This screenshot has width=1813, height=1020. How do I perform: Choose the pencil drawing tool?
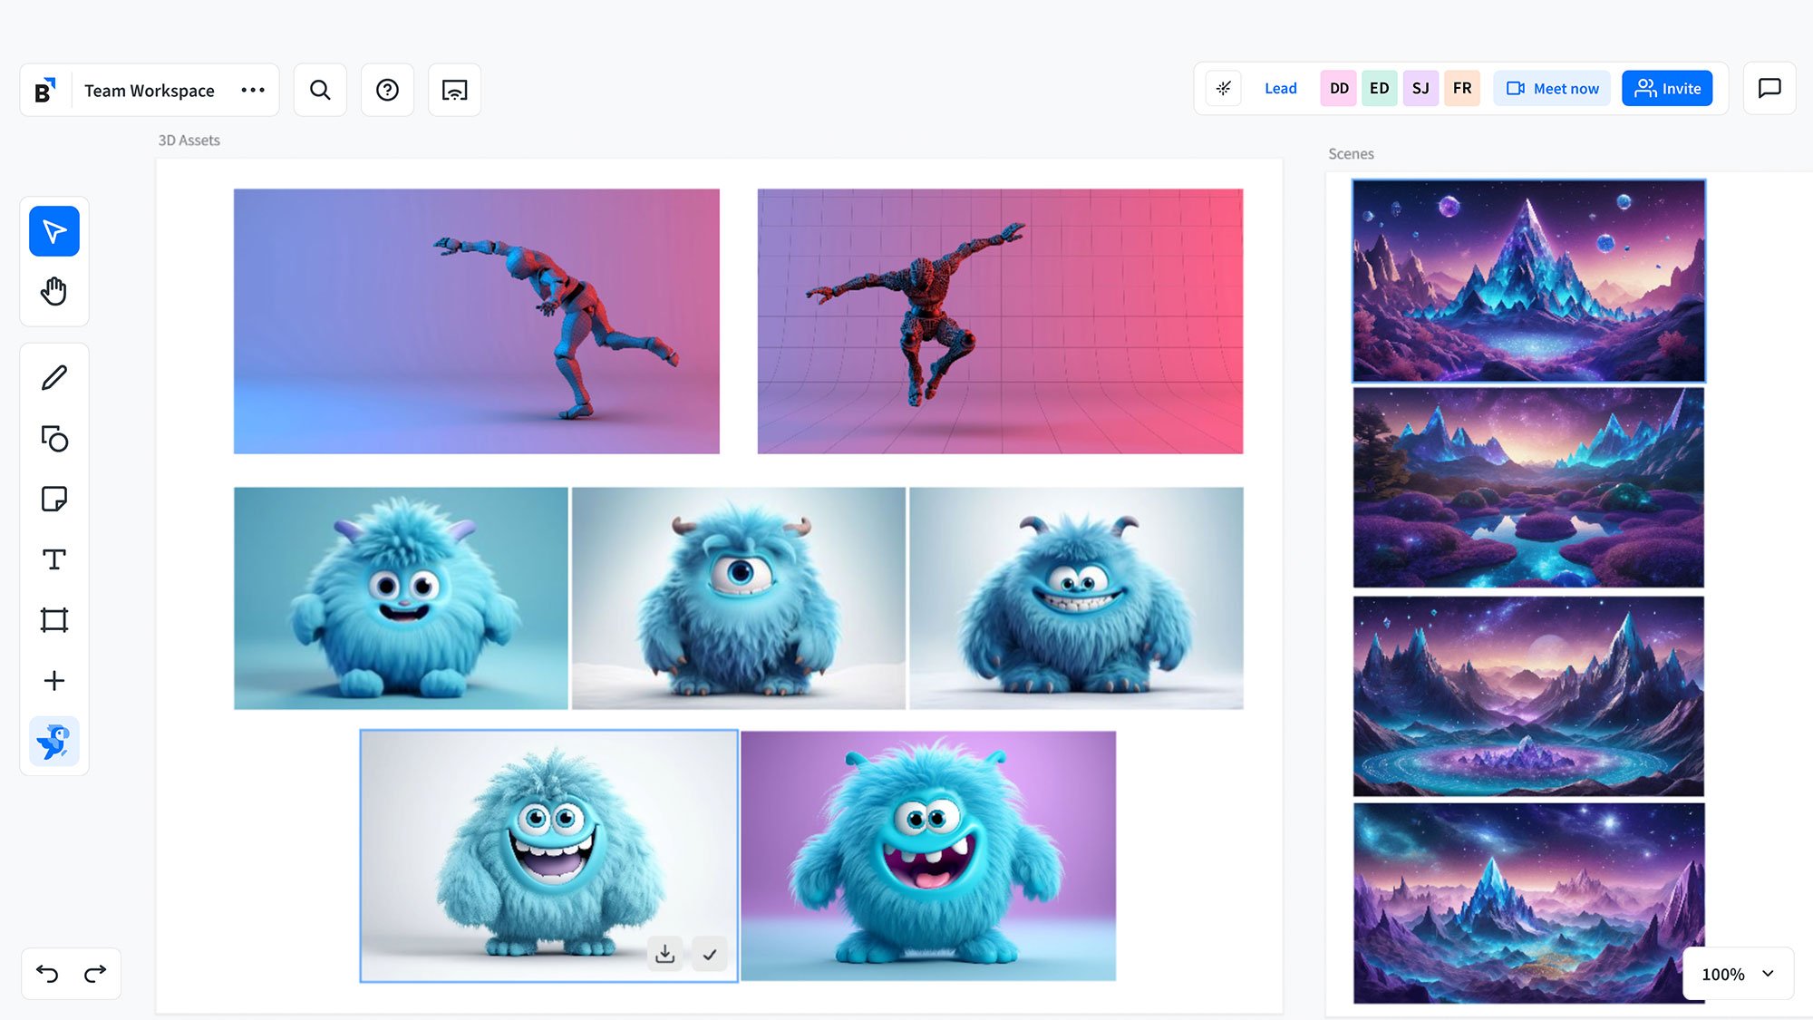pos(54,377)
